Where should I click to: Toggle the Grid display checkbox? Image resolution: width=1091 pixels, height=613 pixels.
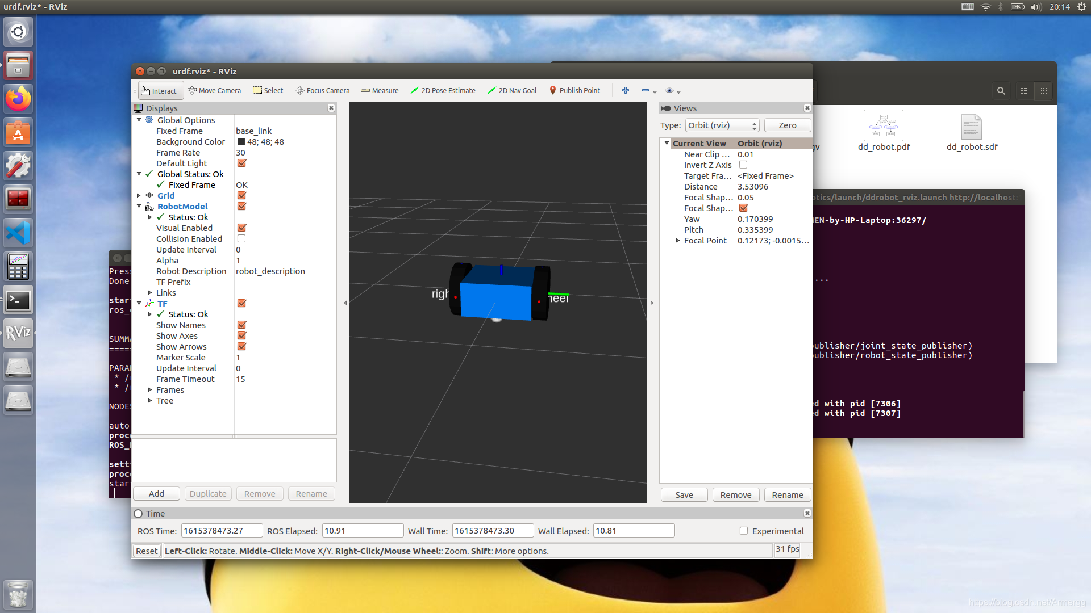click(241, 196)
